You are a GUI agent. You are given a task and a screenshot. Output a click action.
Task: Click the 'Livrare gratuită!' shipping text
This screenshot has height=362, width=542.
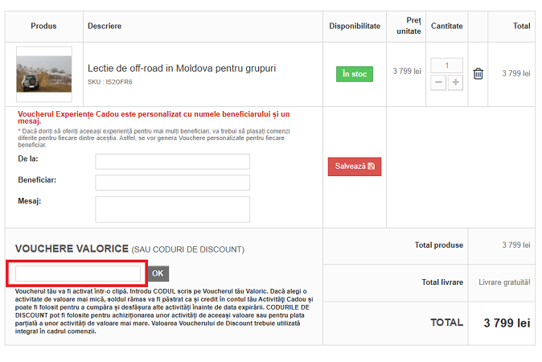pos(504,282)
